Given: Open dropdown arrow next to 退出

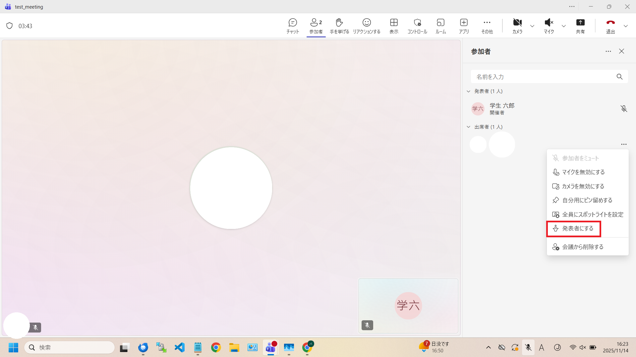Looking at the screenshot, I should (625, 26).
